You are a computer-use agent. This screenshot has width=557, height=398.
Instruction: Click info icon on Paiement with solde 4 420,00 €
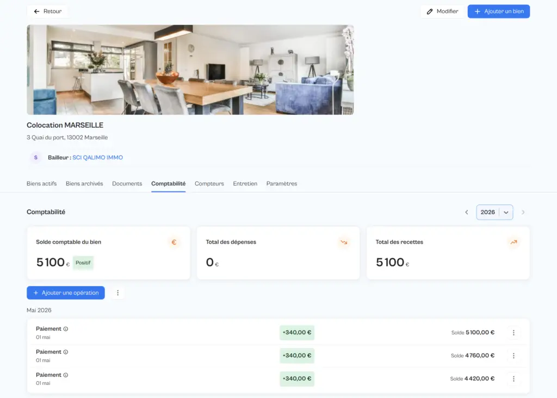click(66, 375)
